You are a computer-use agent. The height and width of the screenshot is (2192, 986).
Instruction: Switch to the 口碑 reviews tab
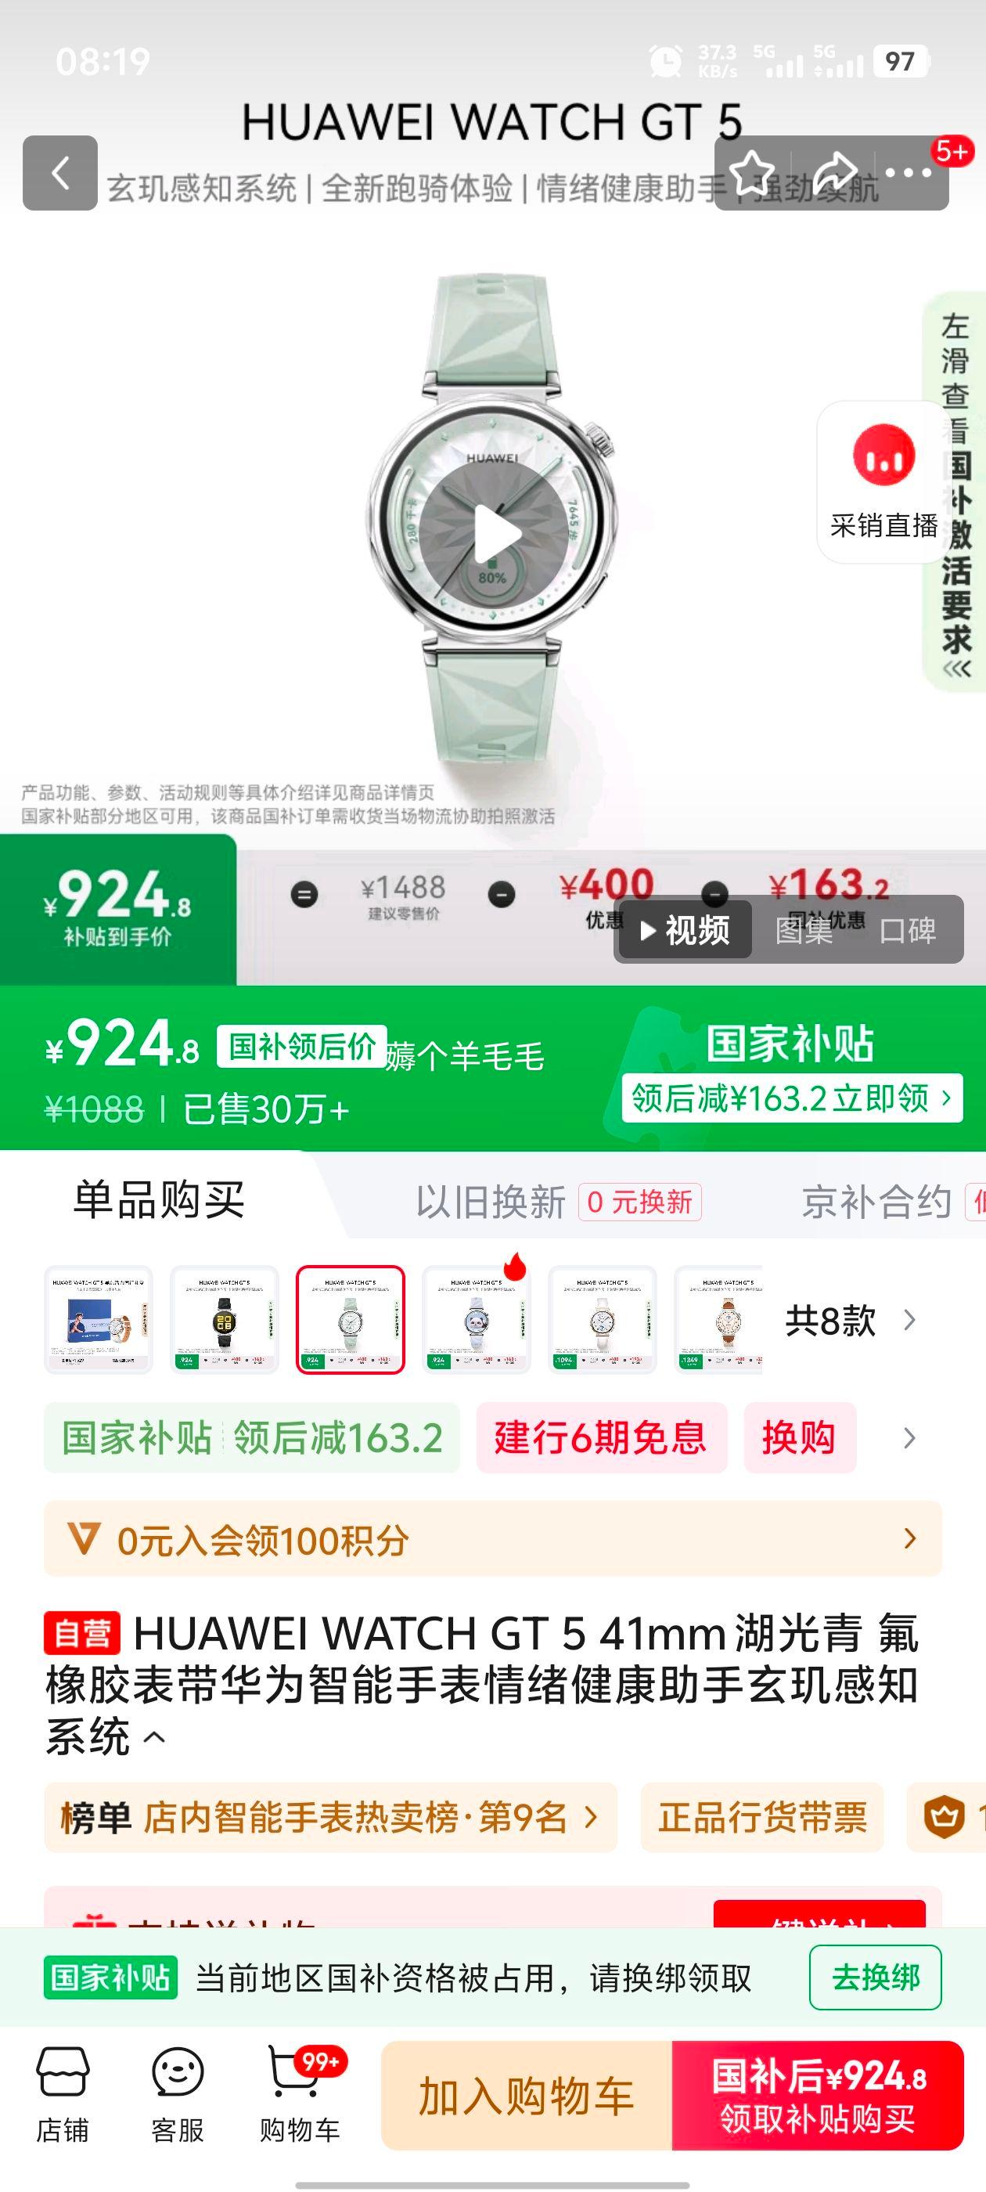(908, 930)
